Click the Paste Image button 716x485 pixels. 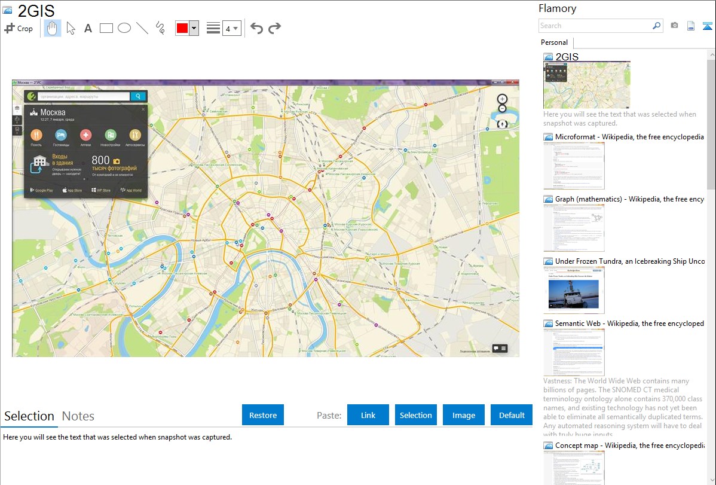(x=463, y=415)
